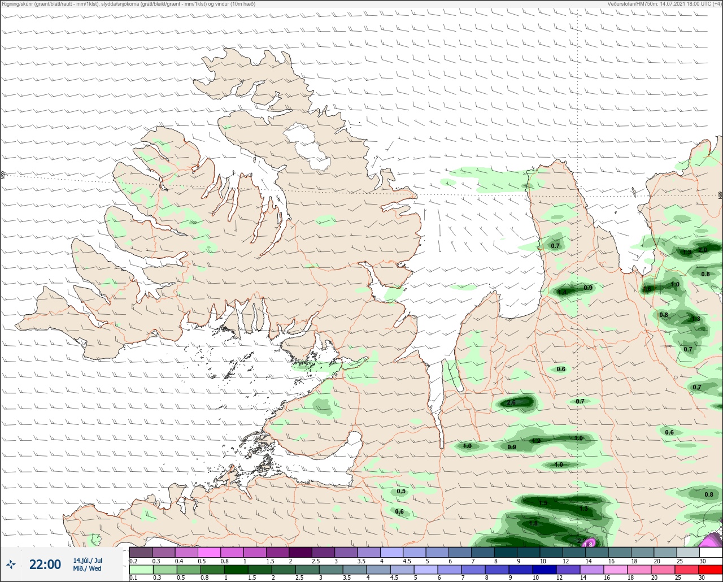Select the pale green first swatch in lower legend

(x=140, y=570)
